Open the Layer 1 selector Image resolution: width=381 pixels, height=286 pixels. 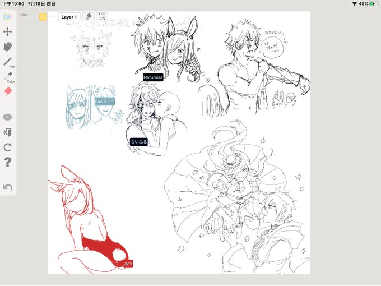pyautogui.click(x=69, y=17)
